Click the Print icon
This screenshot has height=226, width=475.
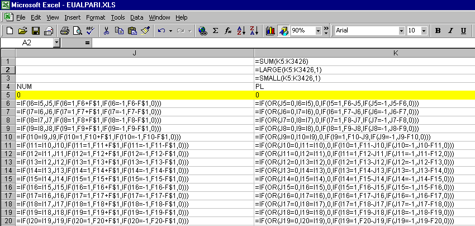[65, 30]
